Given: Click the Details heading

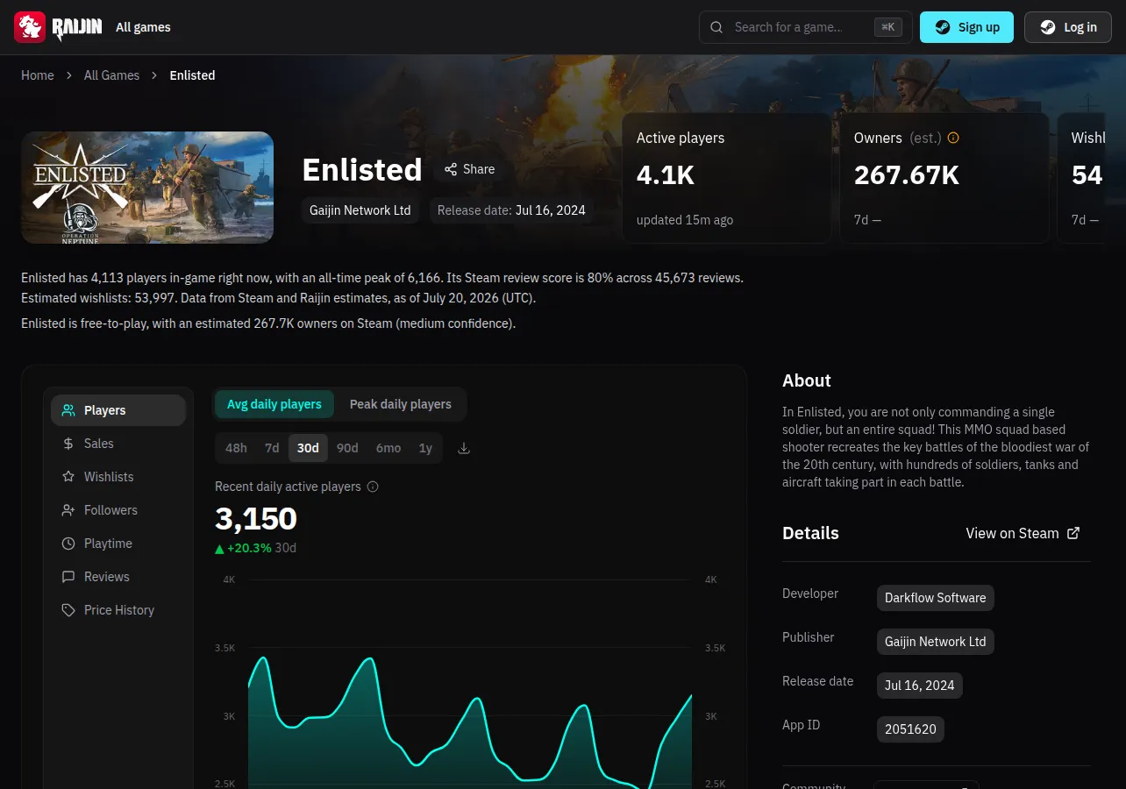Looking at the screenshot, I should tap(810, 533).
